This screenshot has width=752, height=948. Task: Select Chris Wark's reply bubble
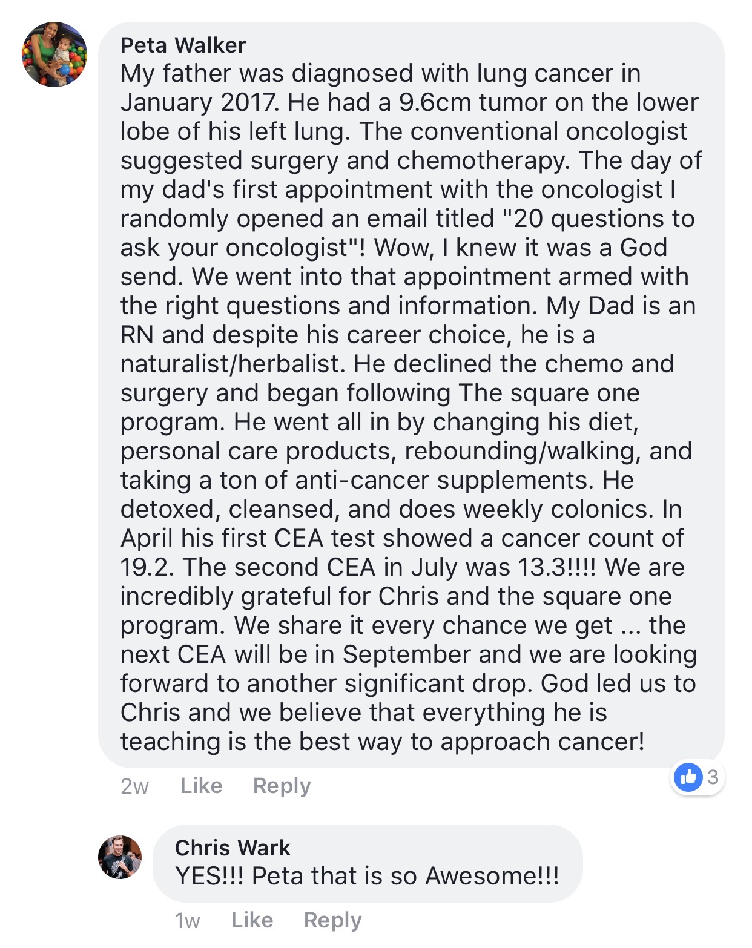[368, 863]
